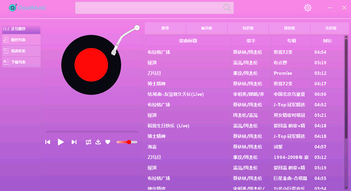Click the scrollbar up arrow
351x191 pixels.
click(x=346, y=37)
